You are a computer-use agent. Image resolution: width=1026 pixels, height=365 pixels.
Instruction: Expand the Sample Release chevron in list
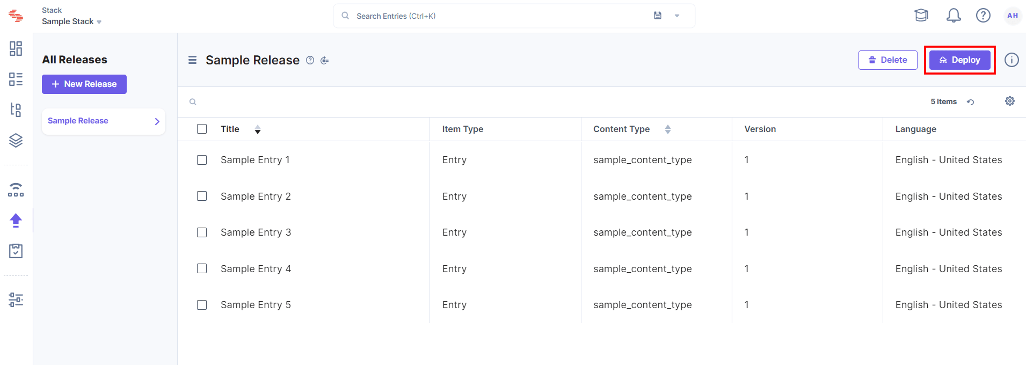pos(157,122)
